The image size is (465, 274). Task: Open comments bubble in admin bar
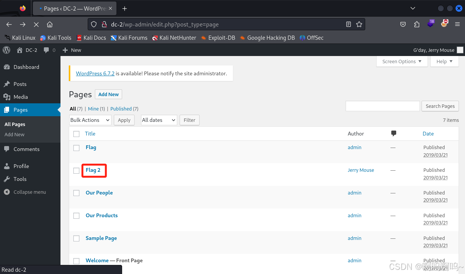click(x=50, y=50)
